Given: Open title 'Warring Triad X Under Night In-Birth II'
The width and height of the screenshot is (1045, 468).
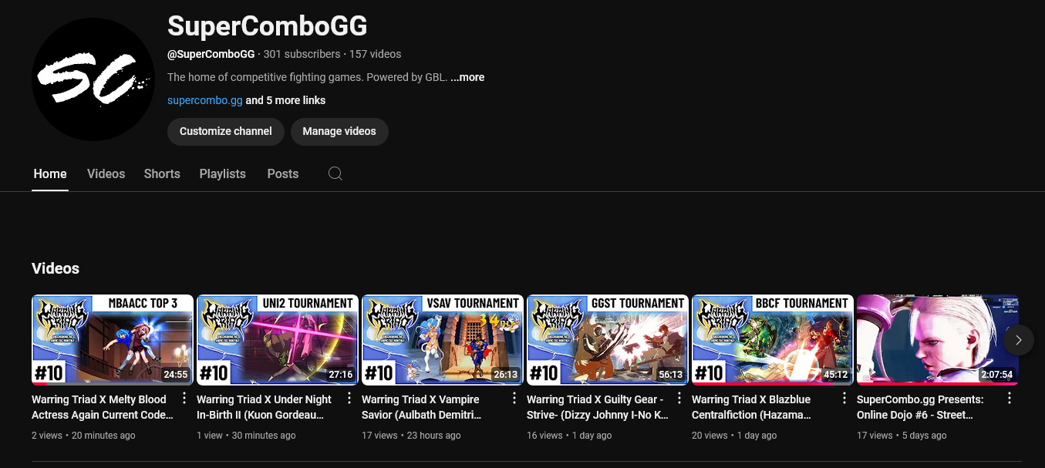Looking at the screenshot, I should point(264,407).
